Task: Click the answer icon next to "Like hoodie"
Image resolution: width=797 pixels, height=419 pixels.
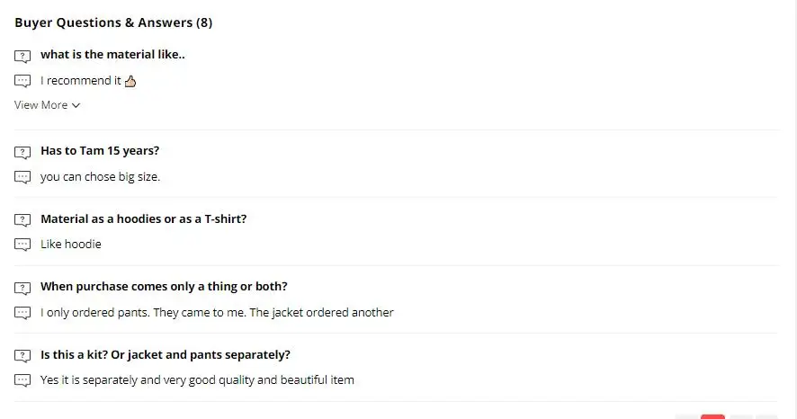Action: coord(22,245)
